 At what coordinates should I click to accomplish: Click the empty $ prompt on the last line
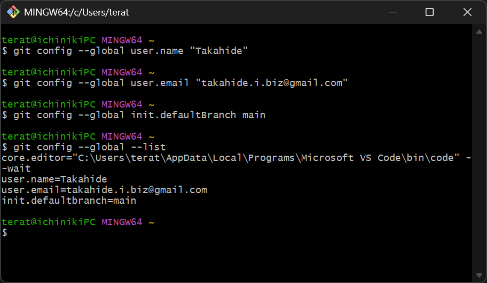5,233
